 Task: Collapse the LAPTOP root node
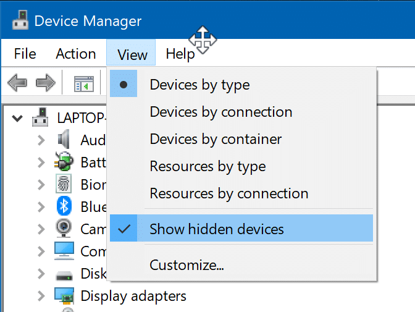(x=17, y=119)
